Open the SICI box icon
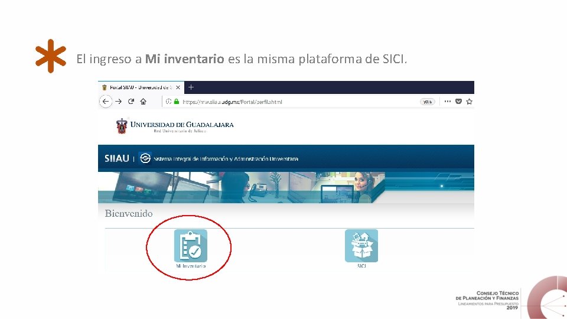This screenshot has width=567, height=319. click(361, 246)
